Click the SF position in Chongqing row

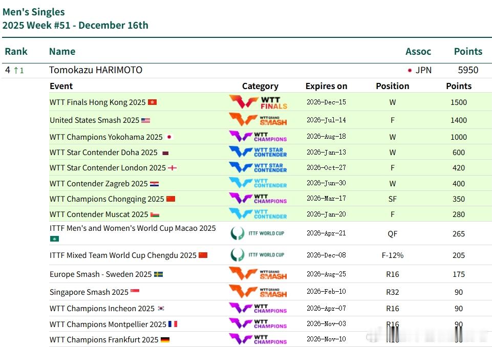[393, 199]
